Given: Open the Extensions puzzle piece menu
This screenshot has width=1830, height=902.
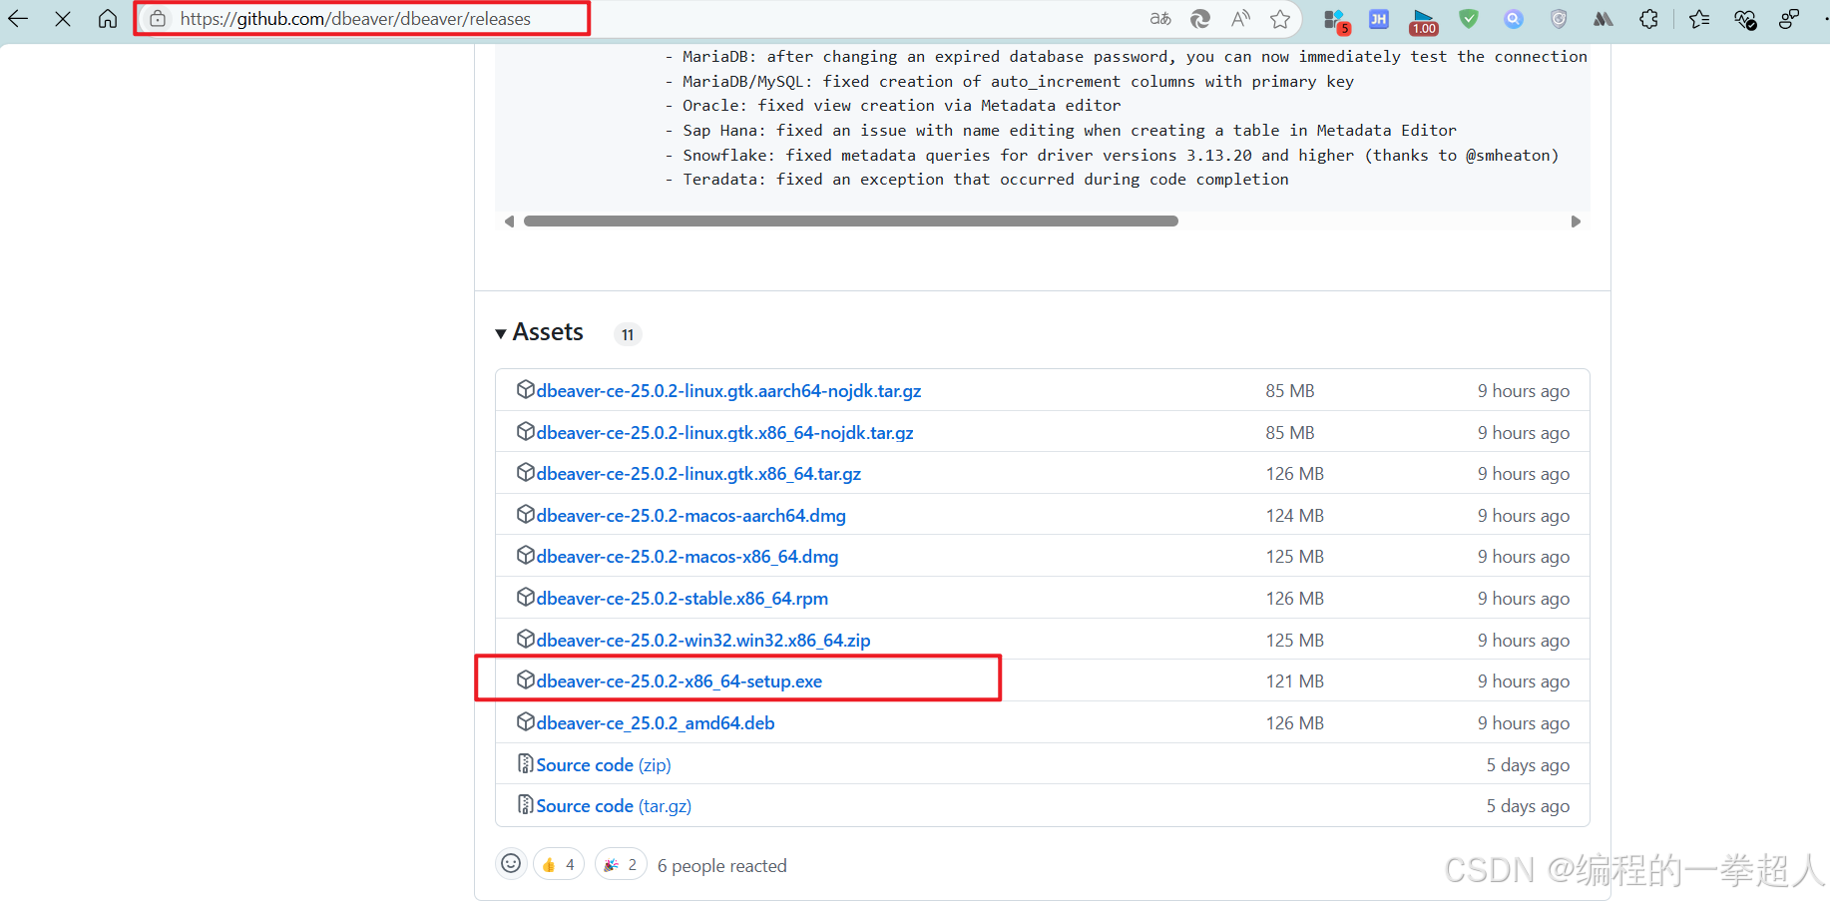Looking at the screenshot, I should 1648,19.
